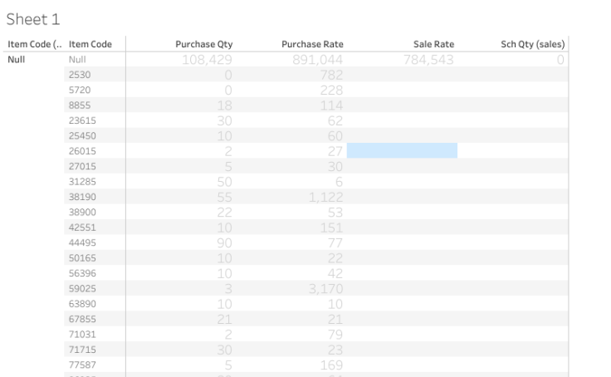This screenshot has width=611, height=377.
Task: Click the Item Code header above 2530
Action: (90, 44)
